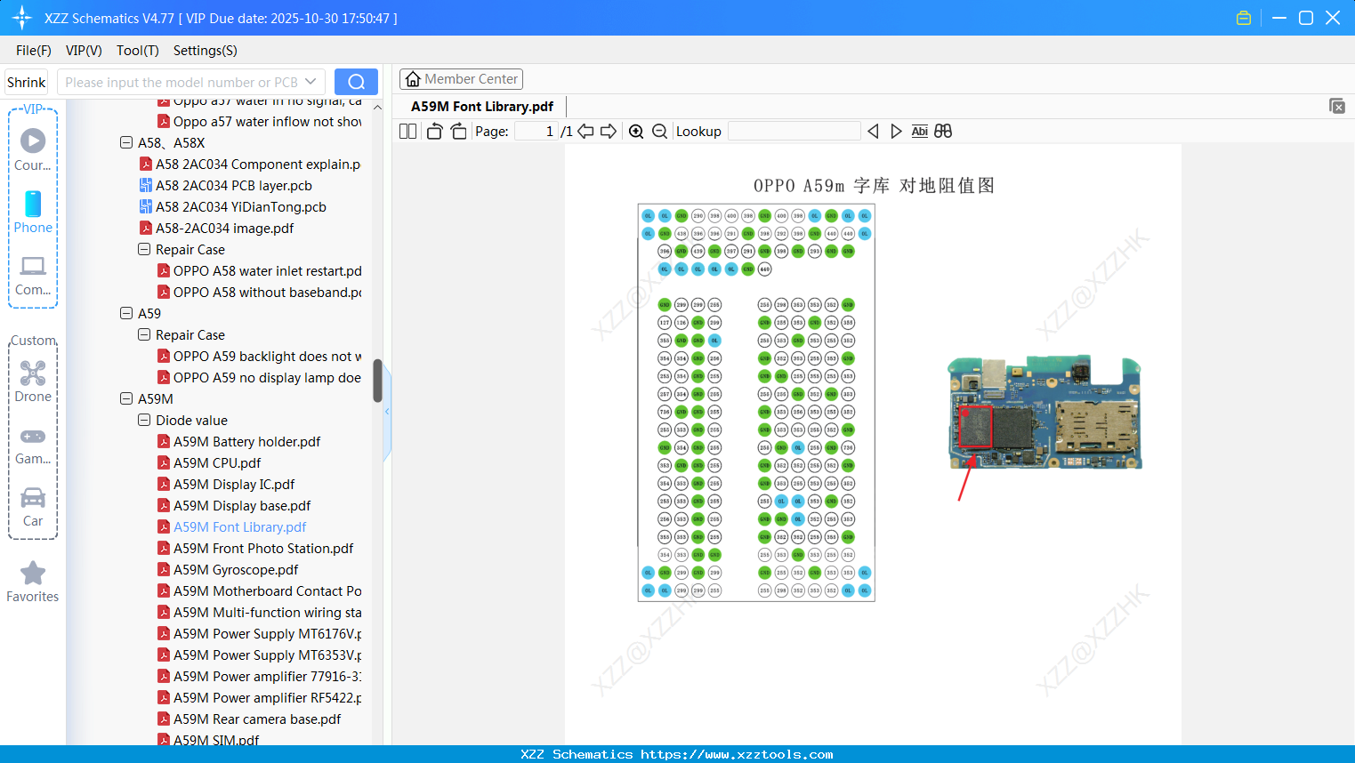
Task: Click the binoculars search icon
Action: tap(943, 132)
